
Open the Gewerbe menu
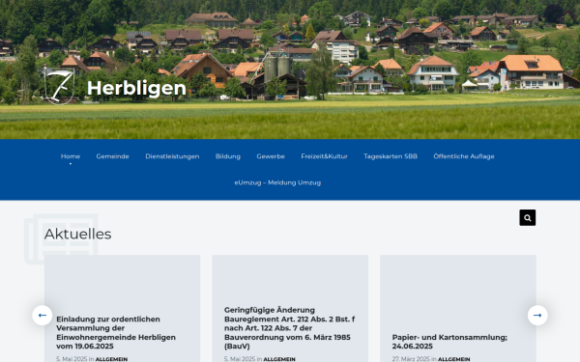click(271, 156)
